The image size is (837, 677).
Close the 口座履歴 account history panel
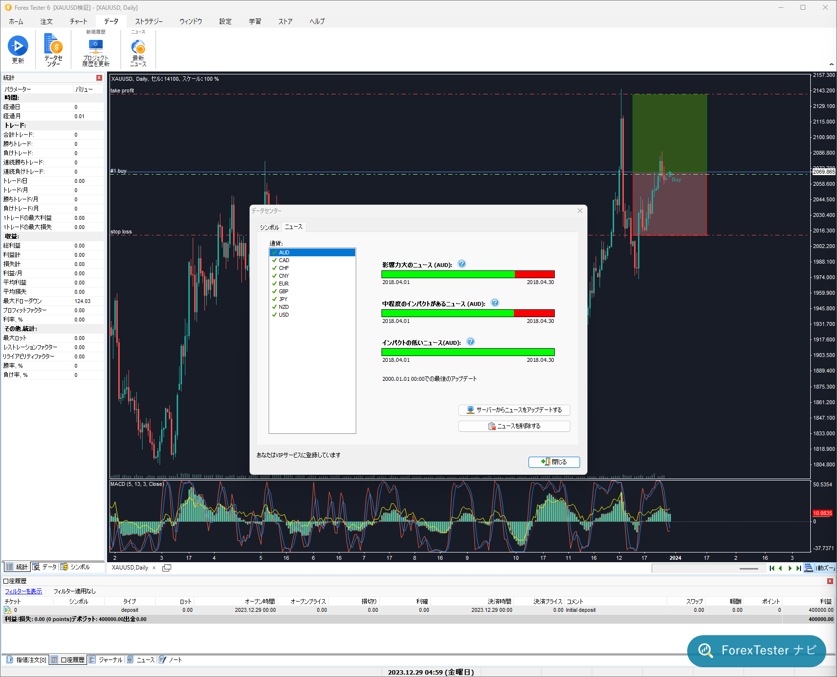(x=830, y=581)
